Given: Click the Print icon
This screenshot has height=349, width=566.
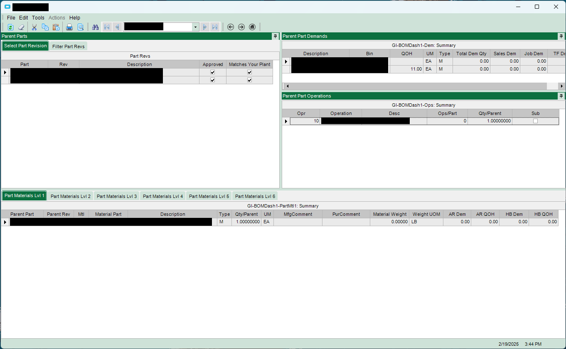Looking at the screenshot, I should pyautogui.click(x=69, y=27).
